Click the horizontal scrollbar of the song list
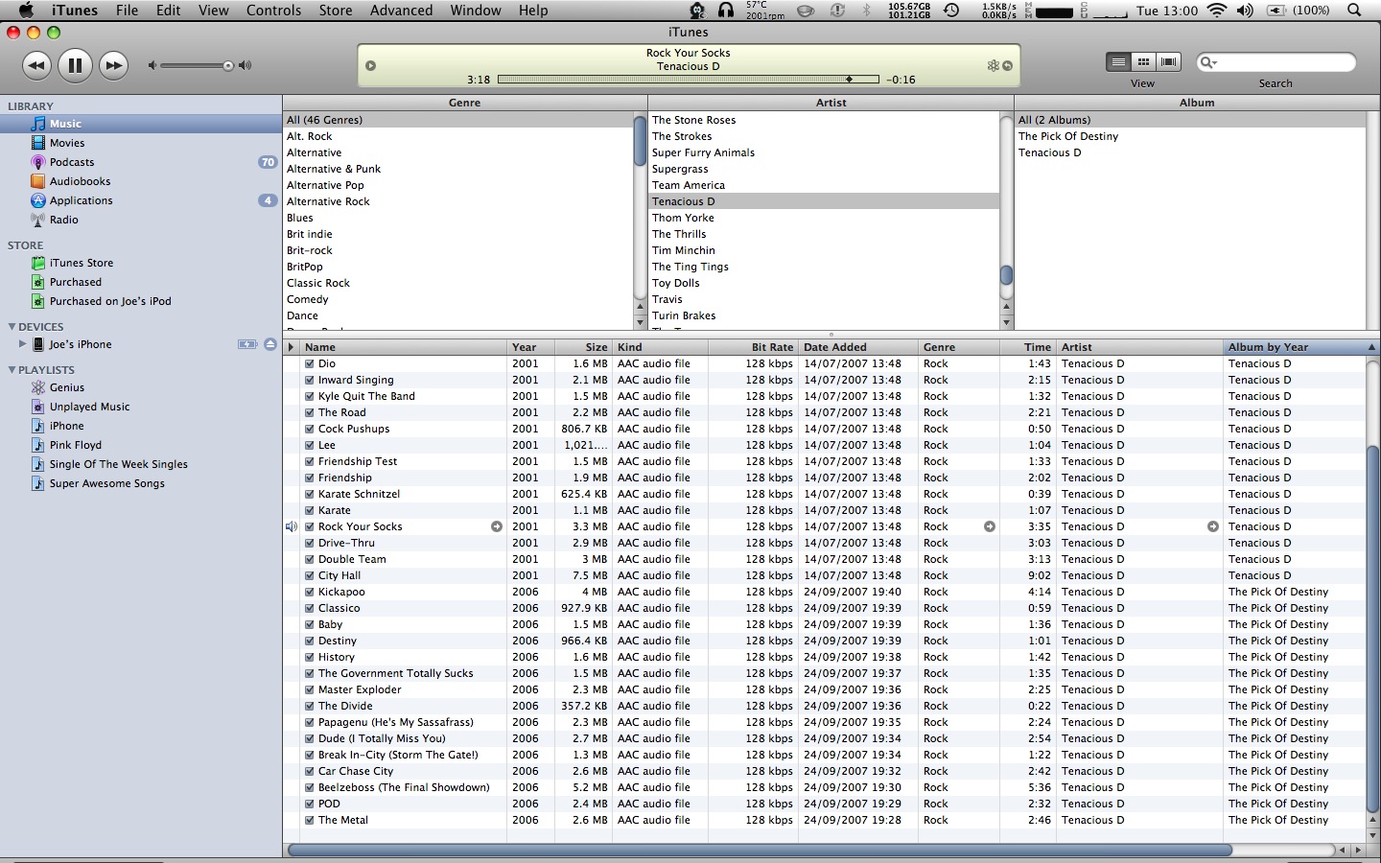1381x863 pixels. (x=760, y=851)
